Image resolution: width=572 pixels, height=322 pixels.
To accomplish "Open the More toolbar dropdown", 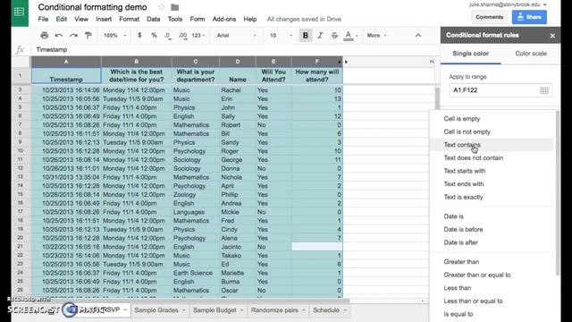I will 376,36.
